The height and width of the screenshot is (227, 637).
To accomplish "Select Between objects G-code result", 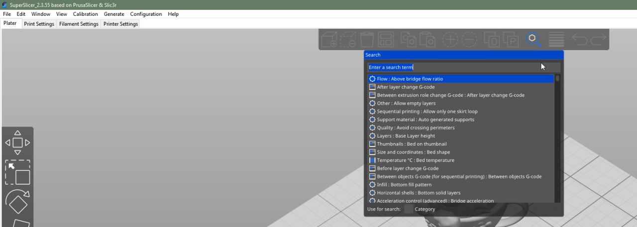I will 461,176.
